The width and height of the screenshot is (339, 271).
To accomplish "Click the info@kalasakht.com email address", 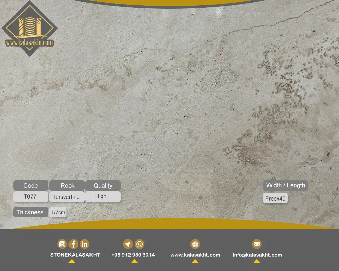I will coord(257,255).
